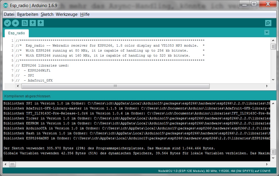
Task: Click line number 1 in gutter
Action: click(x=12, y=41)
